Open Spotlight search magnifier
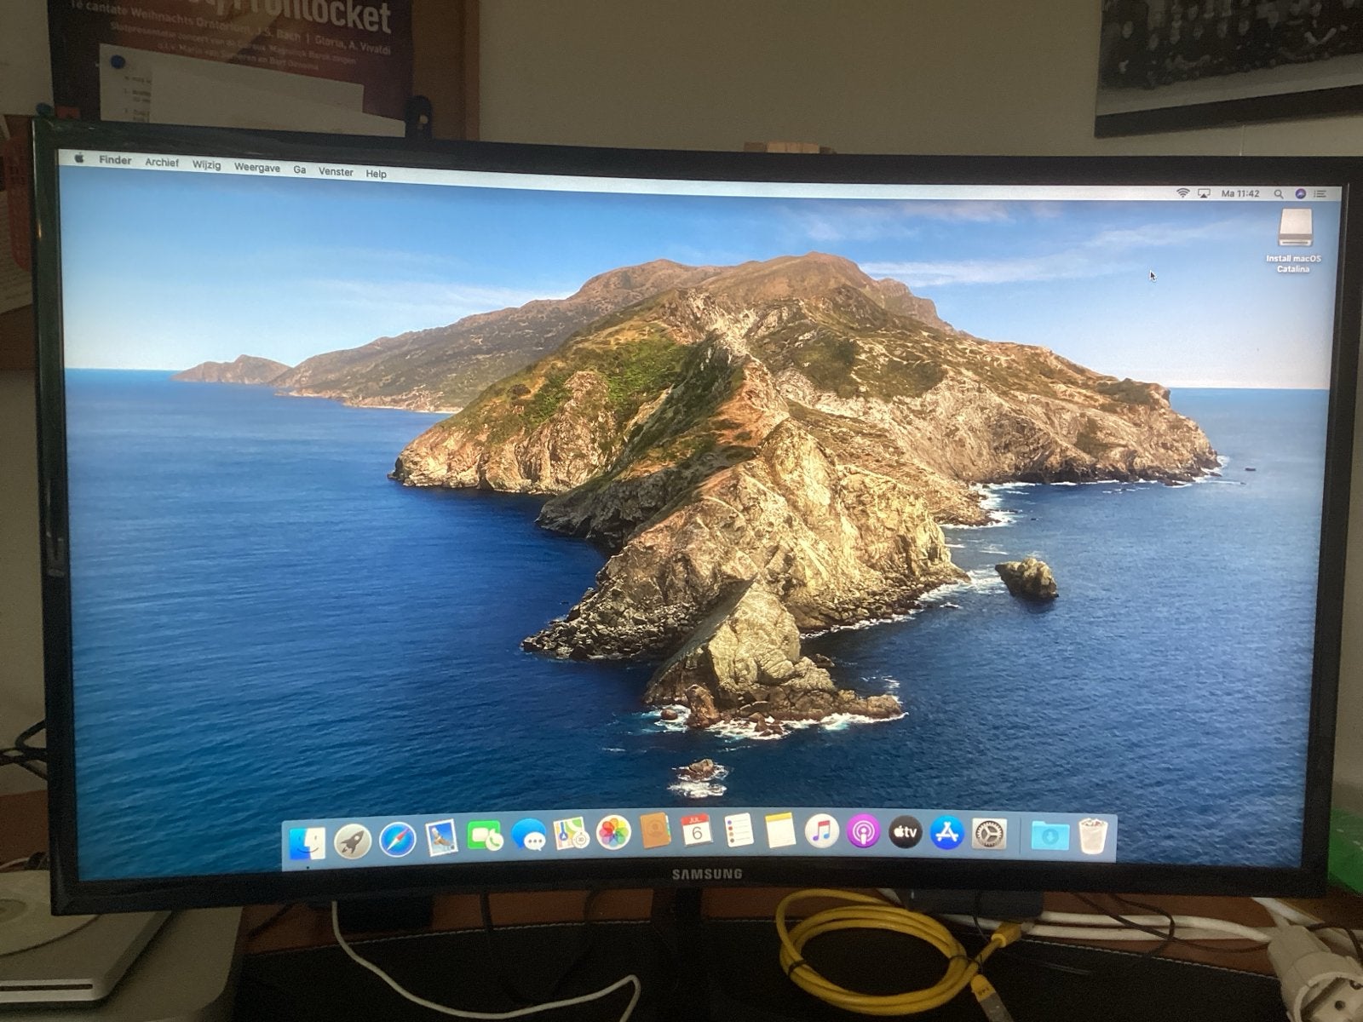Screen dimensions: 1363x1022 (1279, 194)
